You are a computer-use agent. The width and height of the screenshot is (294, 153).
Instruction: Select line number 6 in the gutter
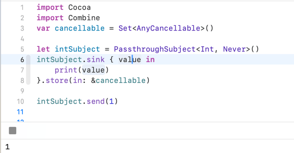point(22,59)
